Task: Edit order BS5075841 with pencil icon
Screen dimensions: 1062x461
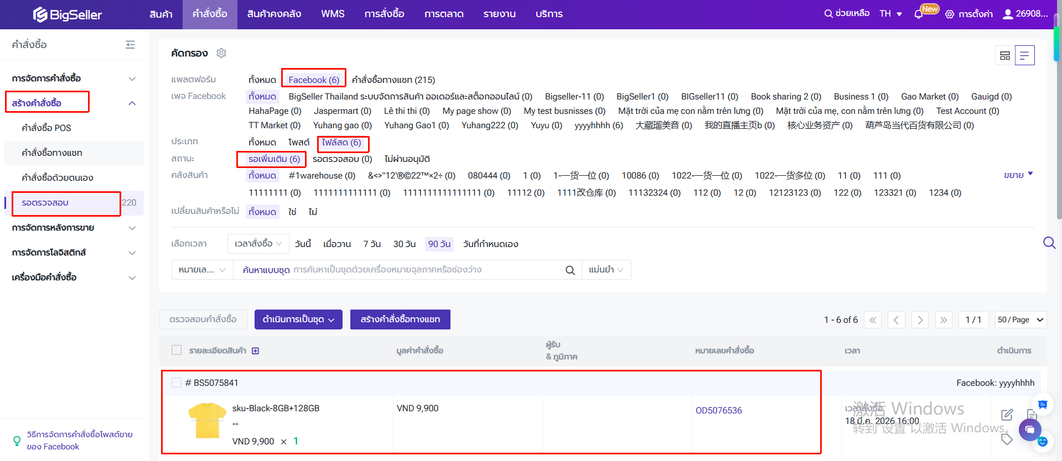Action: (1007, 415)
